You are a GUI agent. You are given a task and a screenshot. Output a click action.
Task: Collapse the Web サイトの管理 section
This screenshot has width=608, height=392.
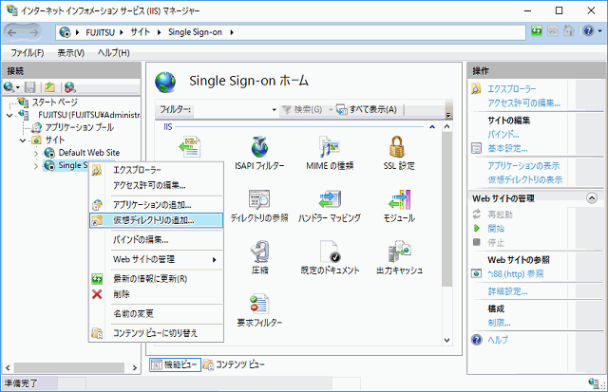pyautogui.click(x=592, y=198)
